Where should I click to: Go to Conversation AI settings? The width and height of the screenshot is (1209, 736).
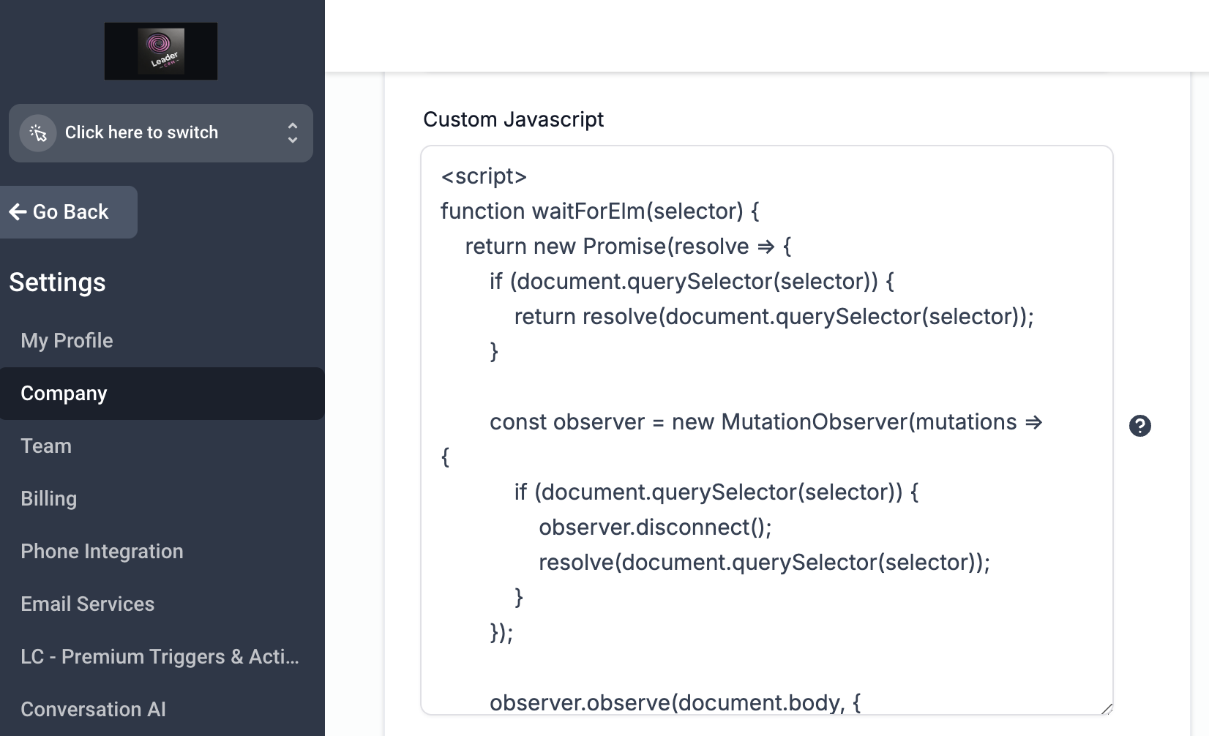click(93, 710)
